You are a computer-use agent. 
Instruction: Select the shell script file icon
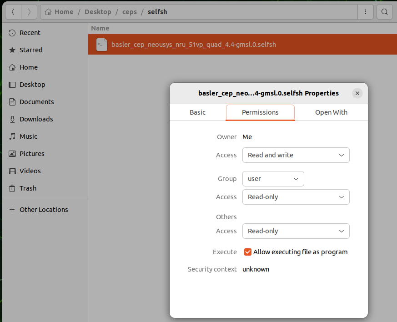pyautogui.click(x=102, y=45)
